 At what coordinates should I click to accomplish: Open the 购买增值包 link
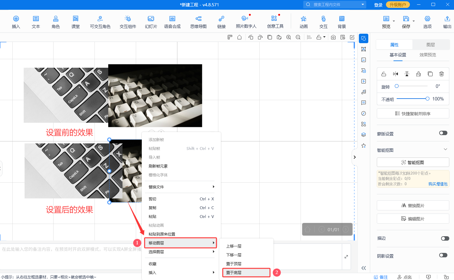pos(438,184)
